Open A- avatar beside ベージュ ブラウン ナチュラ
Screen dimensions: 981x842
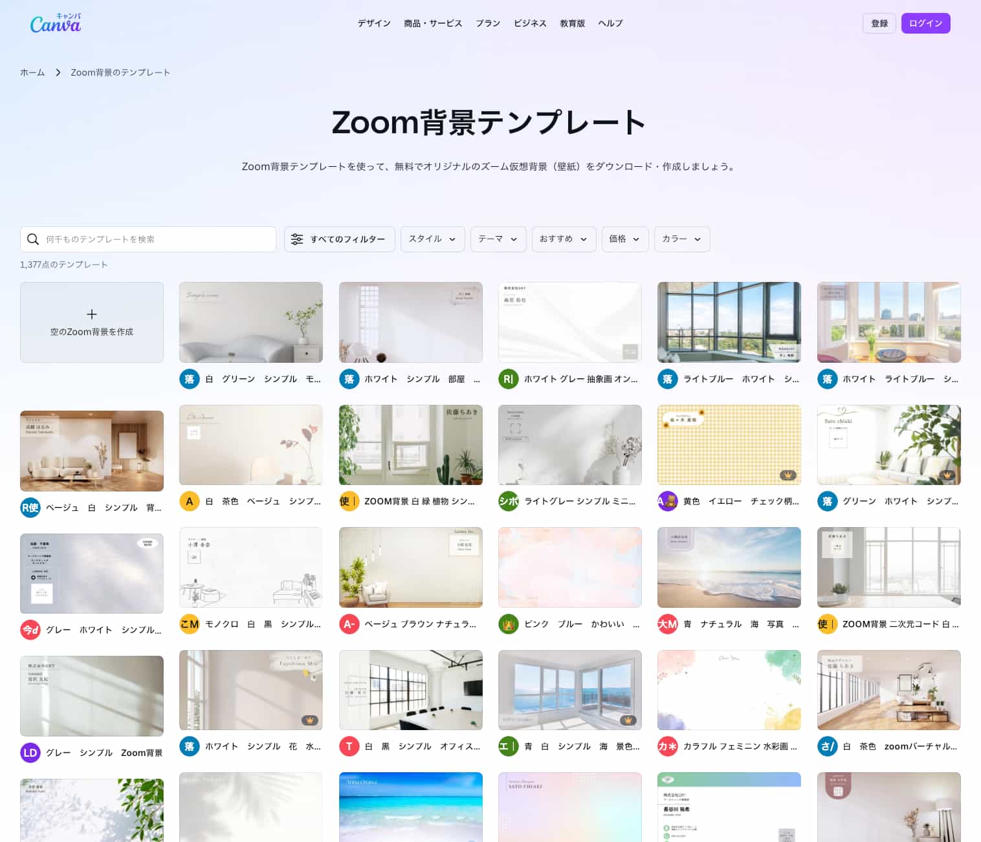point(349,624)
